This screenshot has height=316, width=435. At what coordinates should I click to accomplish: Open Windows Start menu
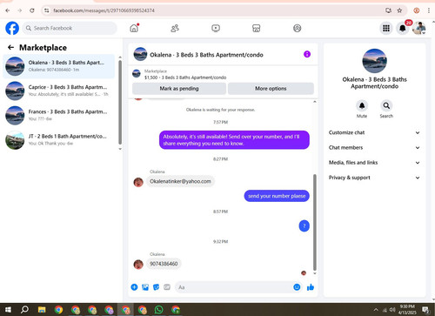click(x=8, y=310)
